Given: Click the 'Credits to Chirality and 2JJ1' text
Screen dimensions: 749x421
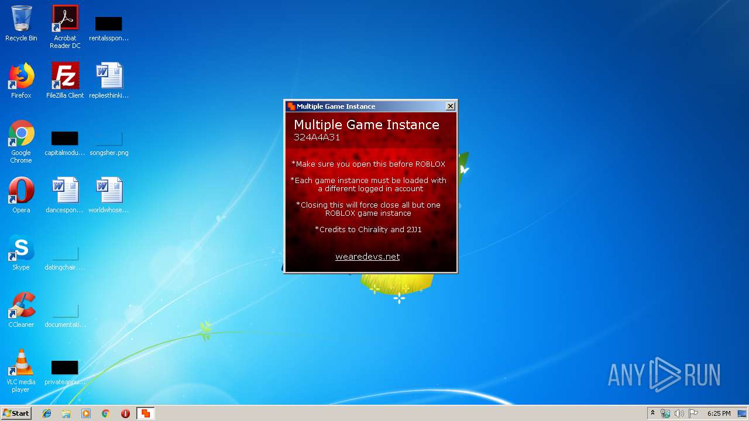Looking at the screenshot, I should 368,230.
